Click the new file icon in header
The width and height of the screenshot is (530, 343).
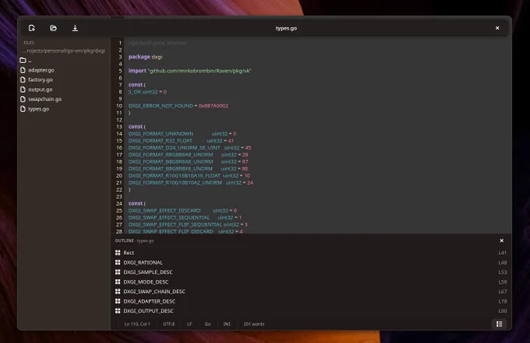(32, 28)
